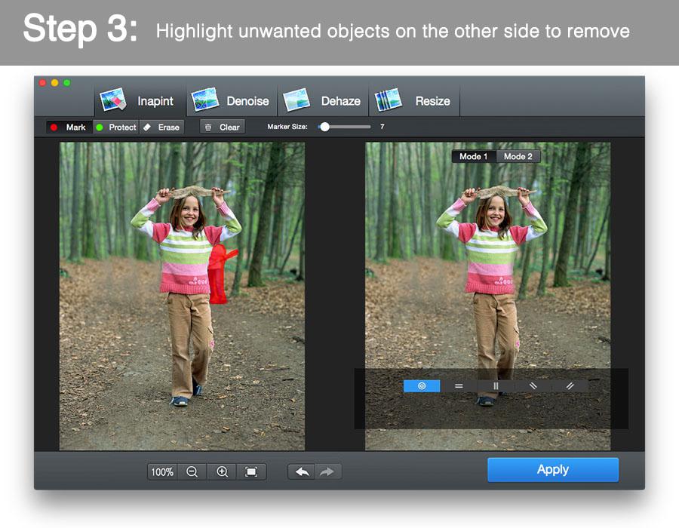Click the fit-to-window icon
679x528 pixels.
click(251, 471)
